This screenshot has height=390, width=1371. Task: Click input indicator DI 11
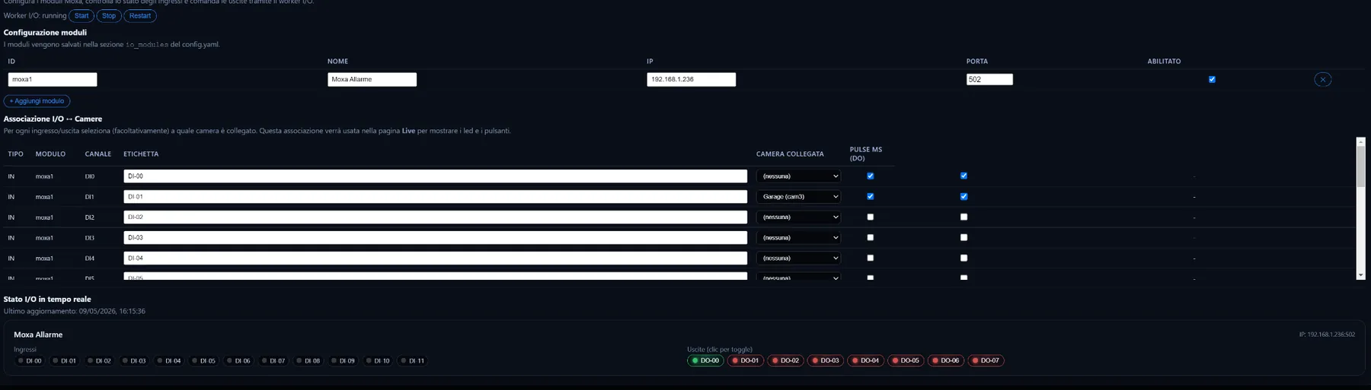click(x=412, y=360)
